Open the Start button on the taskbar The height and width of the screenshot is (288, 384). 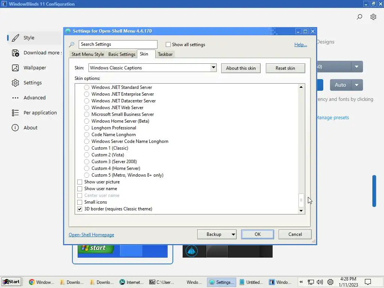tap(11, 282)
